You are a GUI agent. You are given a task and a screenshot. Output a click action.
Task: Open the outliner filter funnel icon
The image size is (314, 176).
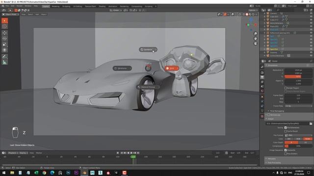[x=305, y=10]
